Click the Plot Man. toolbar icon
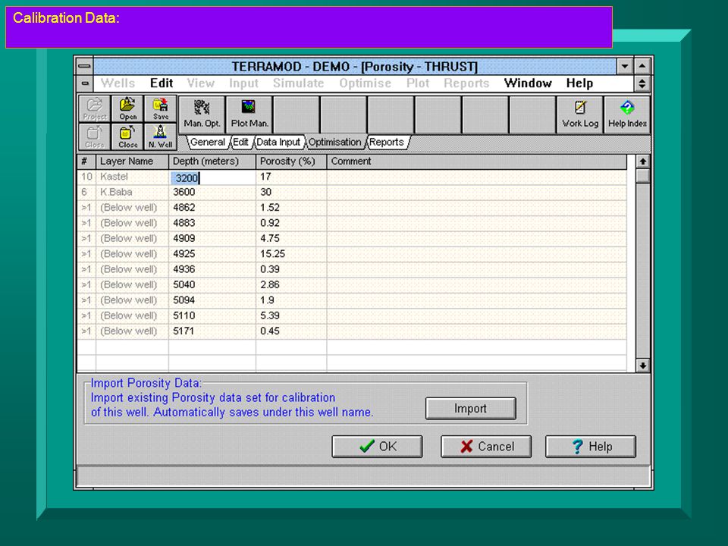This screenshot has width=728, height=546. click(x=249, y=115)
